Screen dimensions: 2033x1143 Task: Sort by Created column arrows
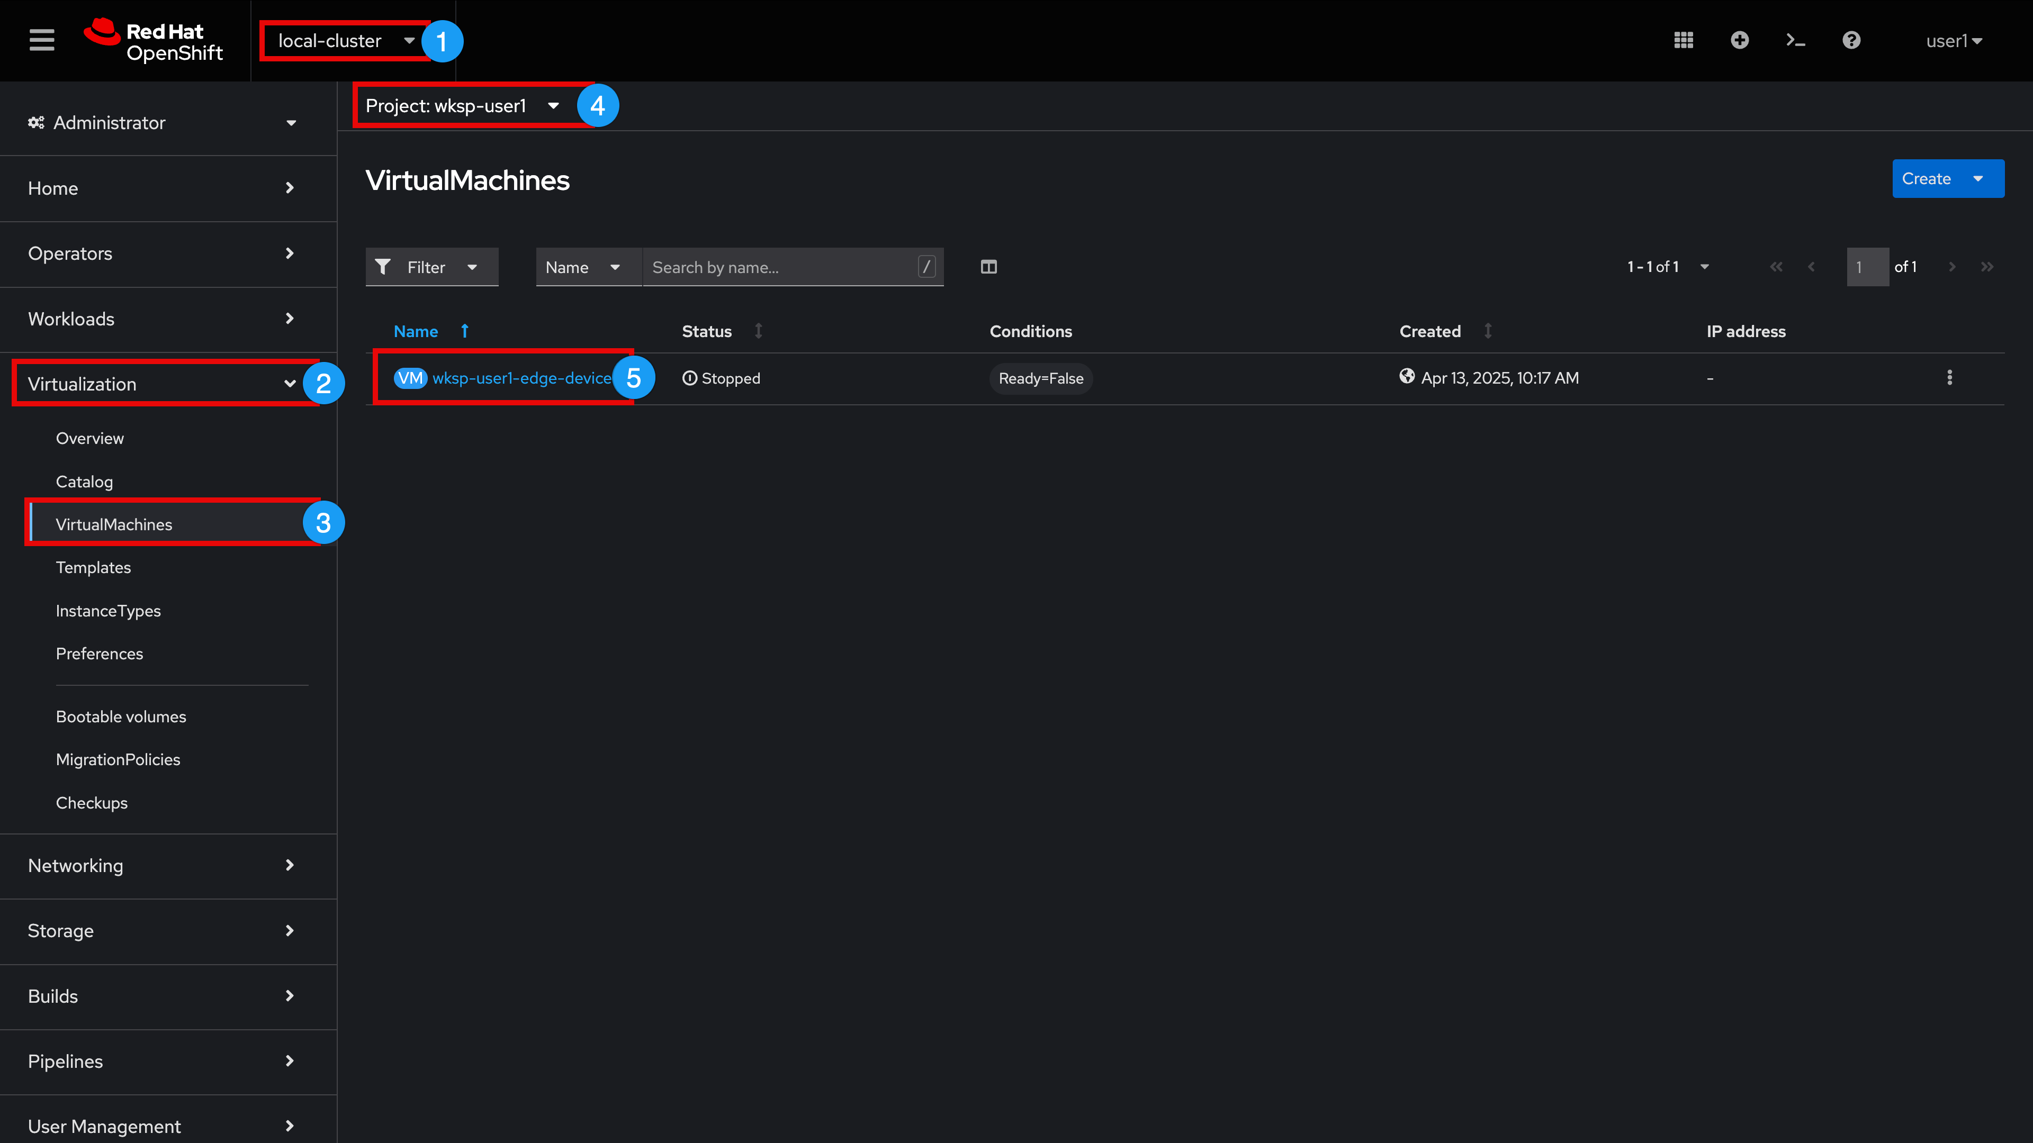1488,331
